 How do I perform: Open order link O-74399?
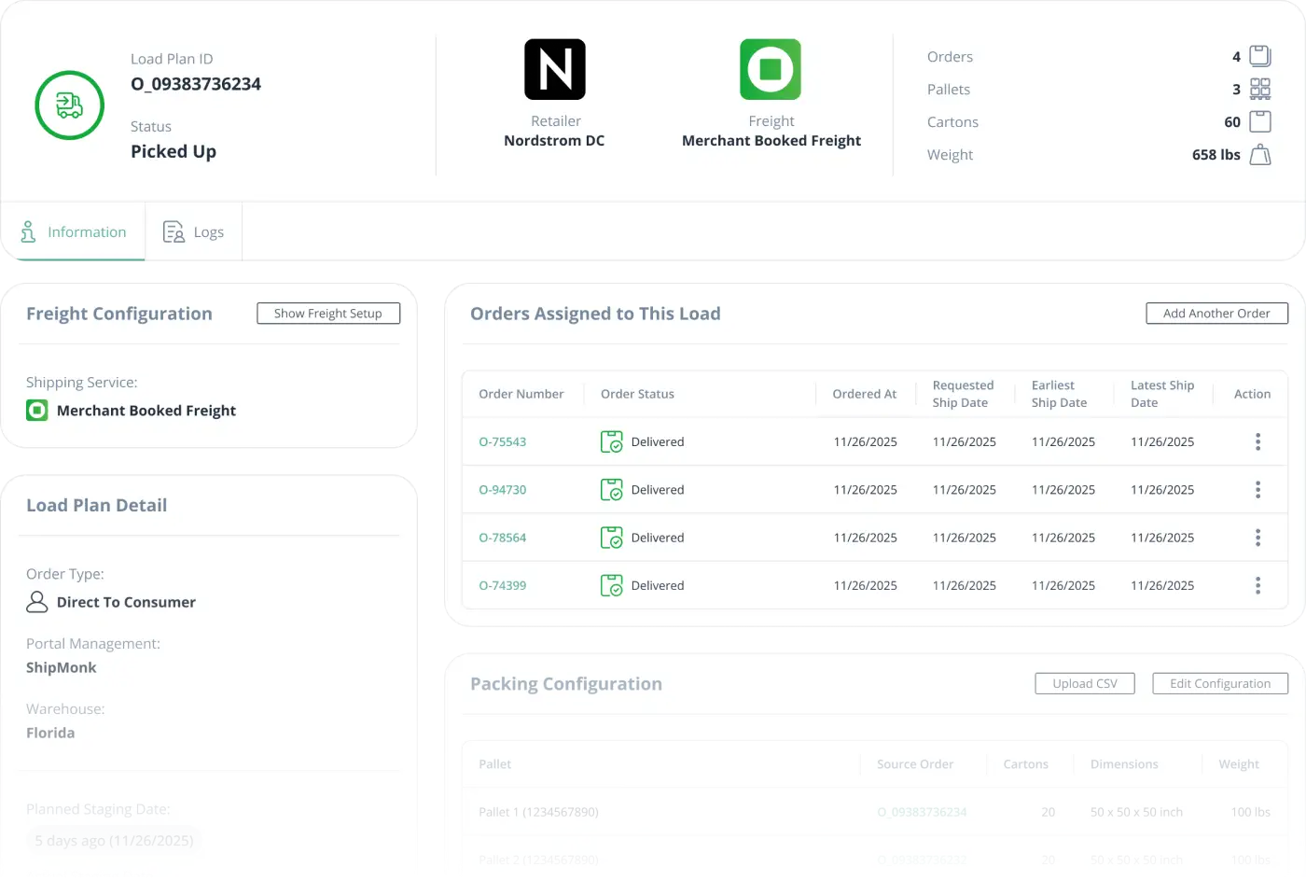[502, 586]
